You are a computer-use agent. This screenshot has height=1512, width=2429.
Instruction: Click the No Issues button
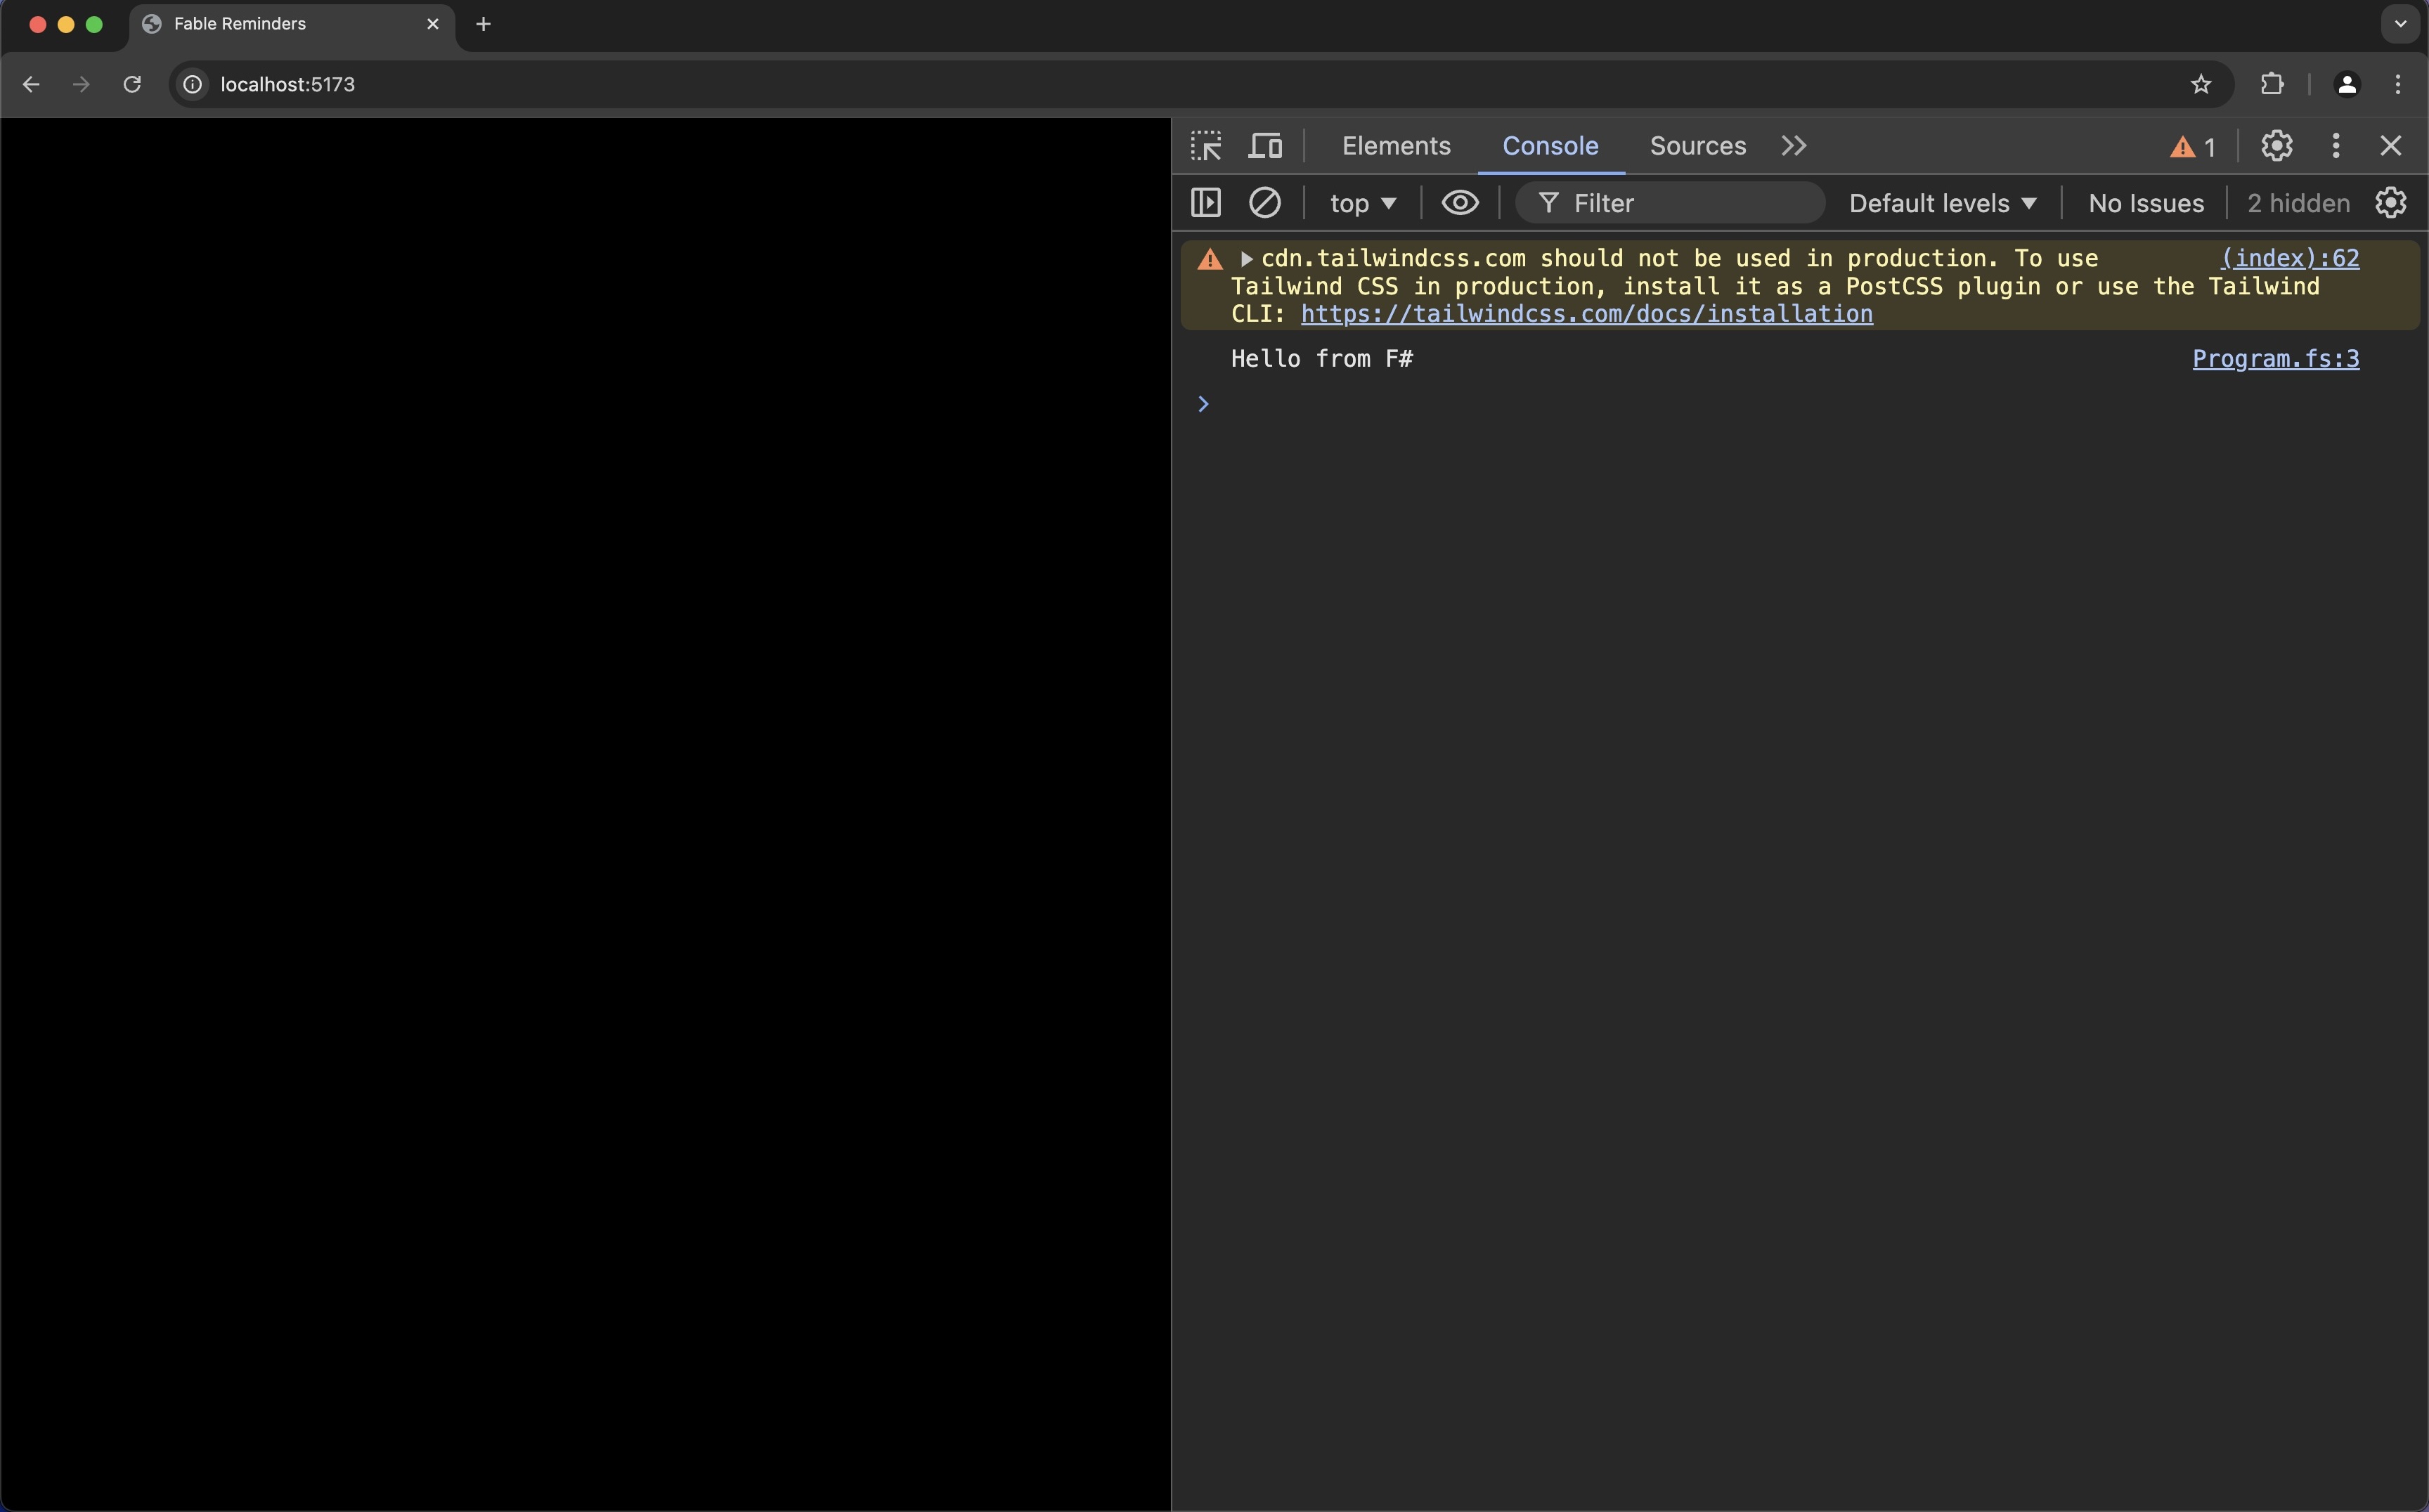[2145, 204]
